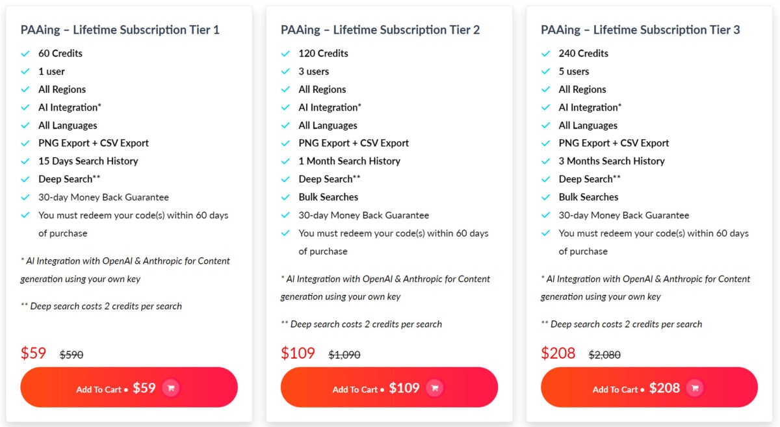Screen dimensions: 780x427
Task: Click the cart icon on Tier 2 button
Action: click(434, 387)
